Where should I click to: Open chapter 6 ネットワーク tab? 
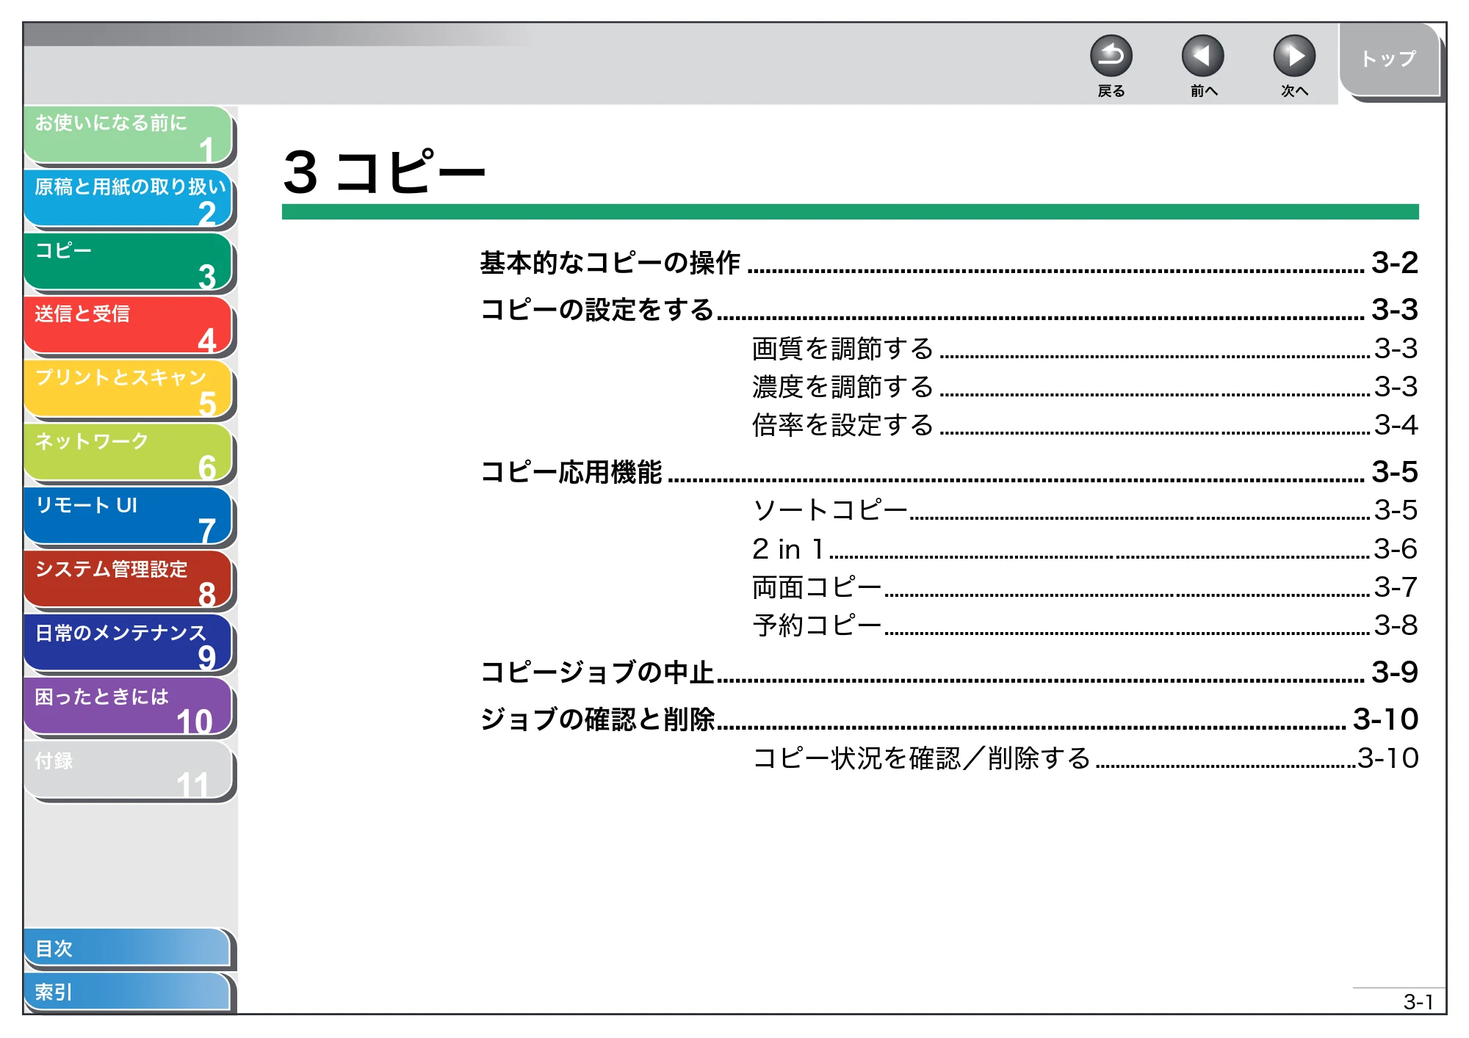coord(129,454)
